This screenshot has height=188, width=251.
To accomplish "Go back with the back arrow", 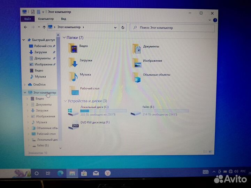I will (25, 27).
